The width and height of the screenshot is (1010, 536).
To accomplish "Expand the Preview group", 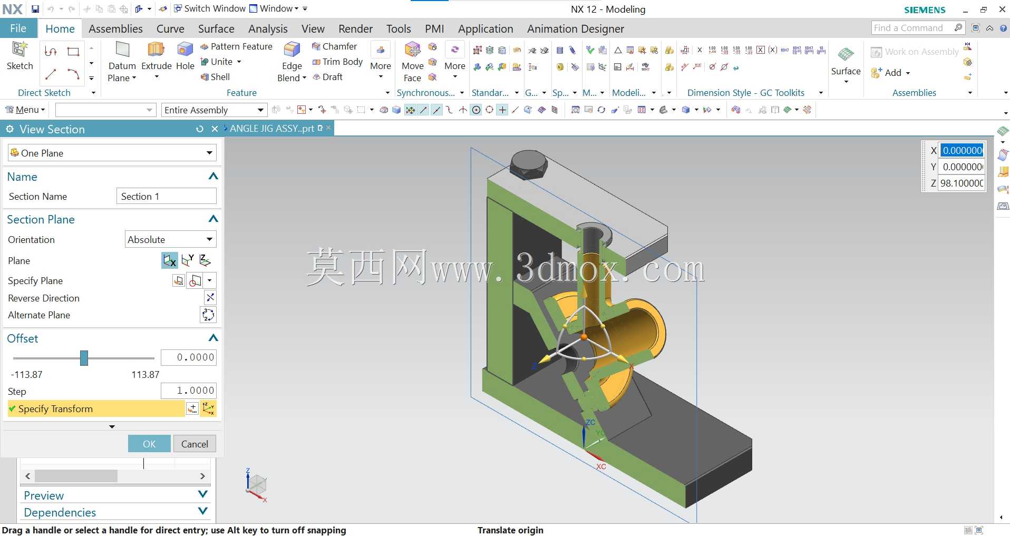I will click(x=202, y=494).
